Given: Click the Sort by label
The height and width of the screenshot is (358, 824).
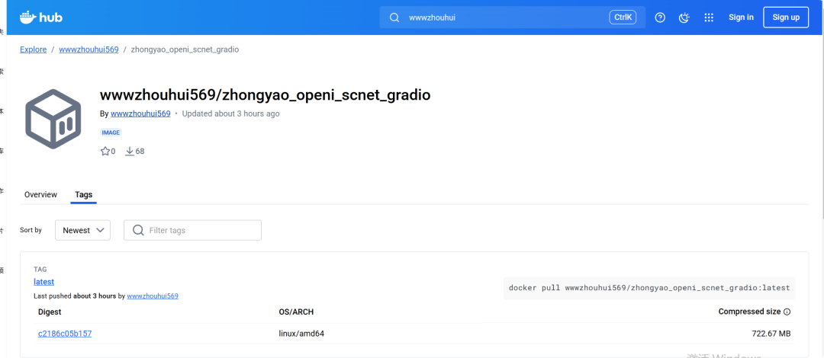Looking at the screenshot, I should [31, 230].
